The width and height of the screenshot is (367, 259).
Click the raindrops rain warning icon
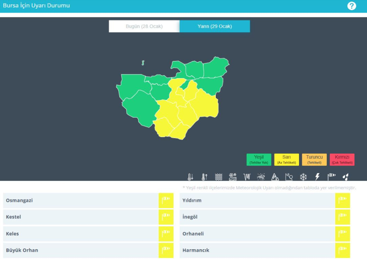click(x=345, y=177)
